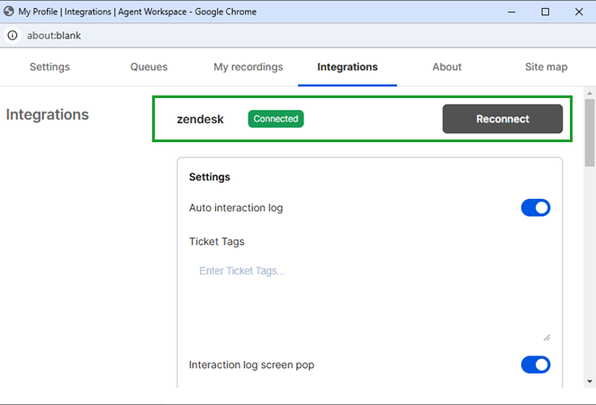Click the Interaction log screen pop label

[x=251, y=364]
